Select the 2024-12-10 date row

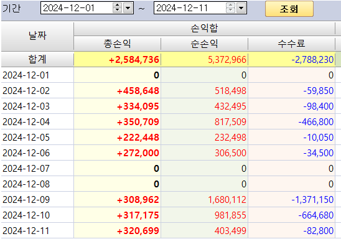[37, 215]
